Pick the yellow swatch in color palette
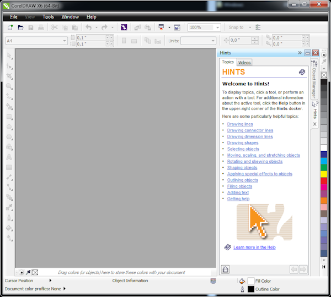331x297 pixels. click(324, 174)
